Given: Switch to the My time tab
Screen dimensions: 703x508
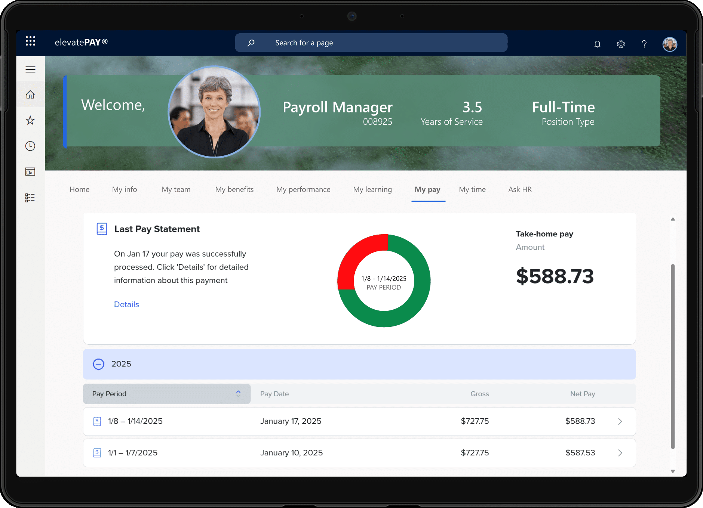Looking at the screenshot, I should click(x=472, y=189).
